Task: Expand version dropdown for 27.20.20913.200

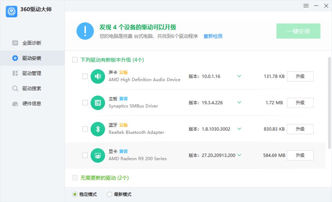Action: [239, 155]
